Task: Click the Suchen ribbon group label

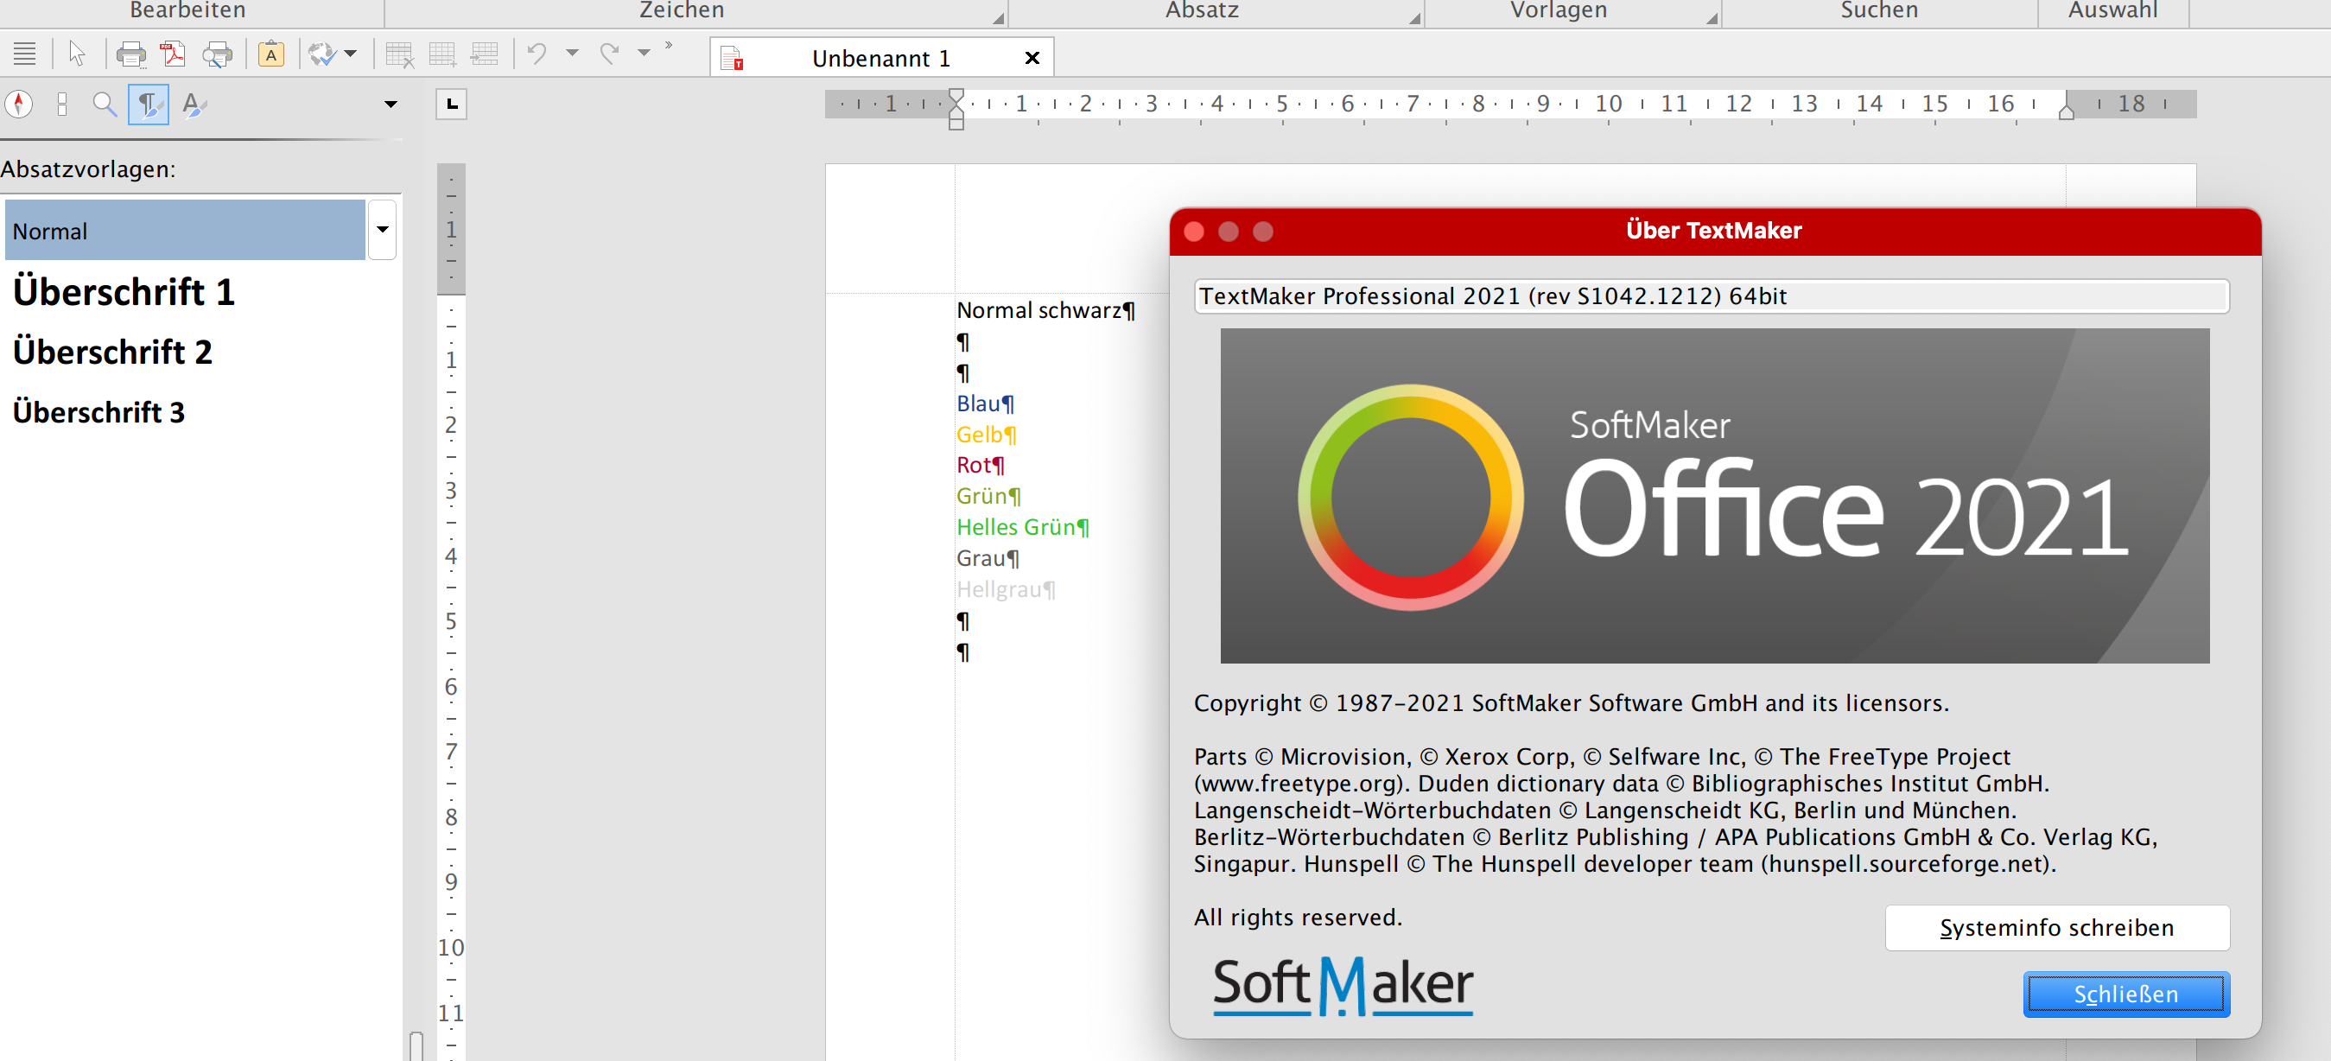Action: [x=1878, y=10]
